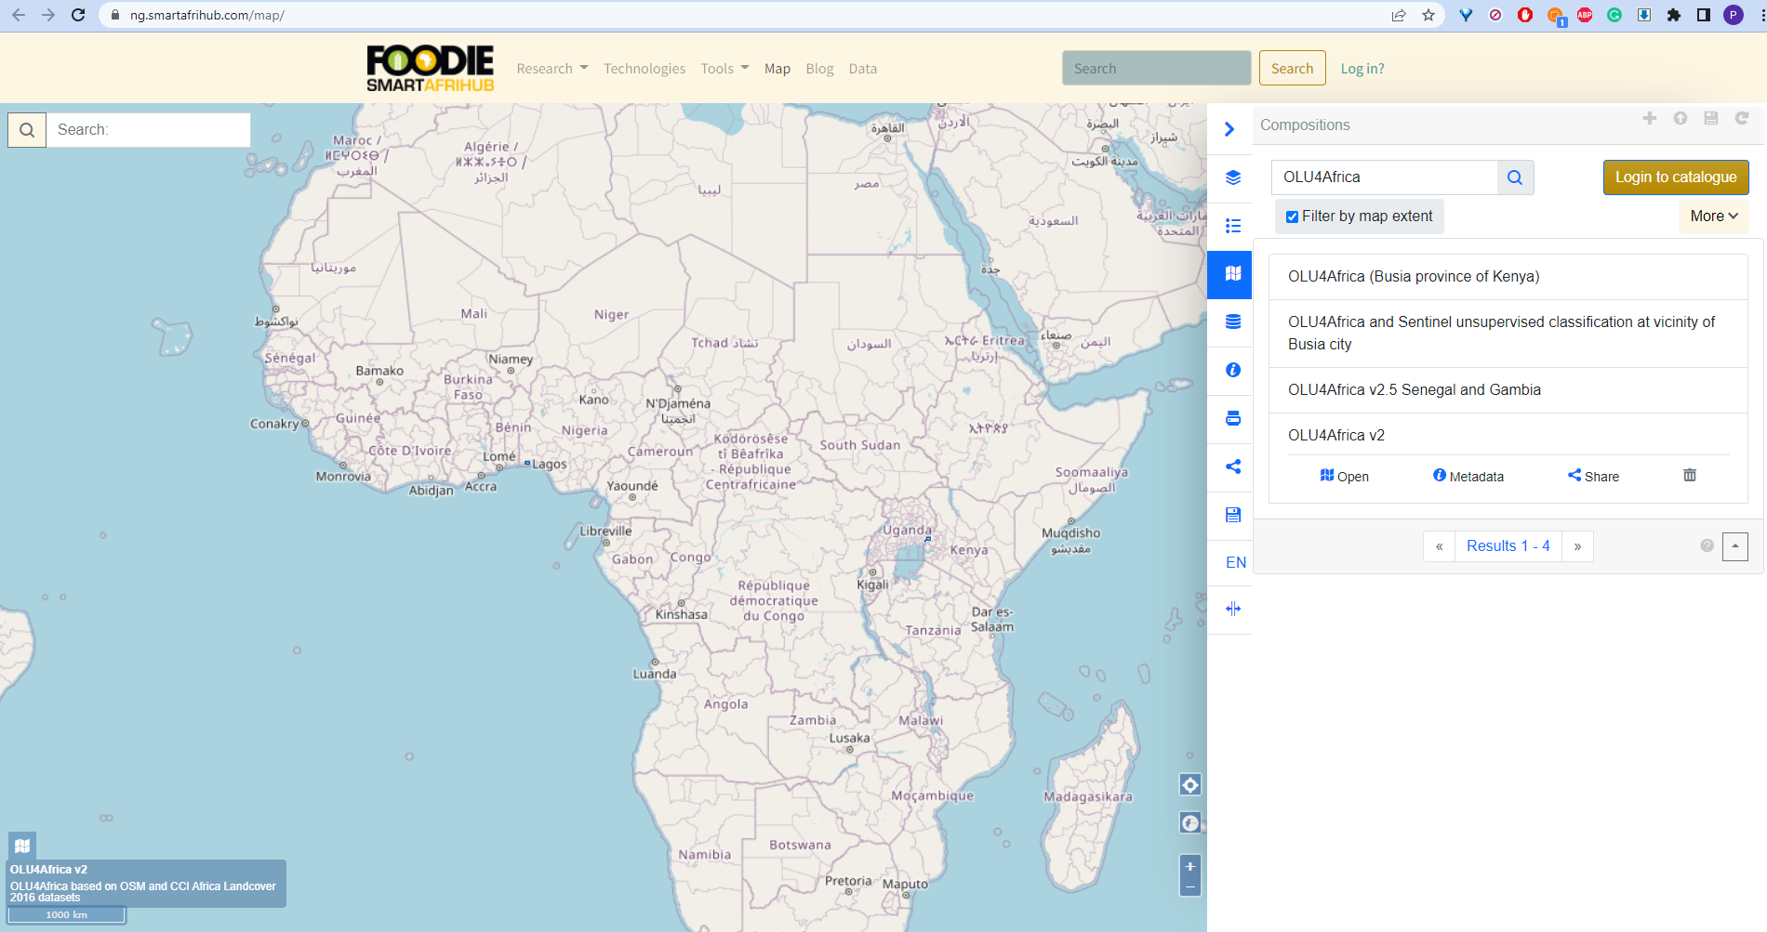This screenshot has width=1767, height=932.
Task: Click the Results 1 - 4 pager label
Action: [1508, 546]
